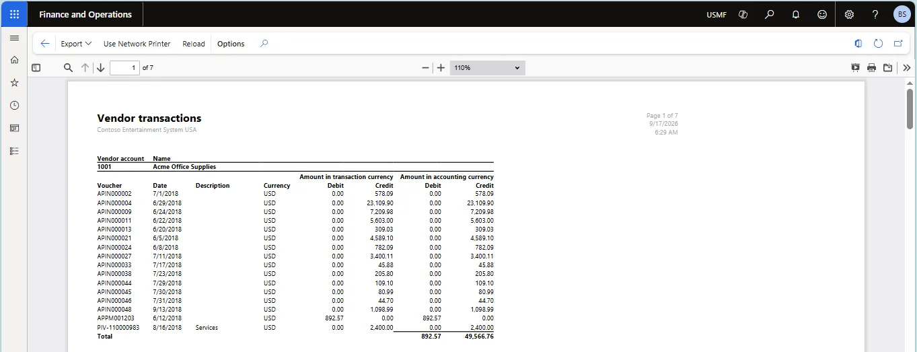
Task: Click the Reload button
Action: (x=194, y=44)
